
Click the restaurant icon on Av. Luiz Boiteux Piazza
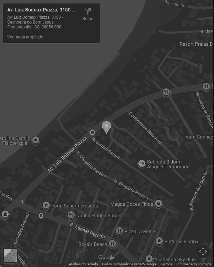click(166, 92)
